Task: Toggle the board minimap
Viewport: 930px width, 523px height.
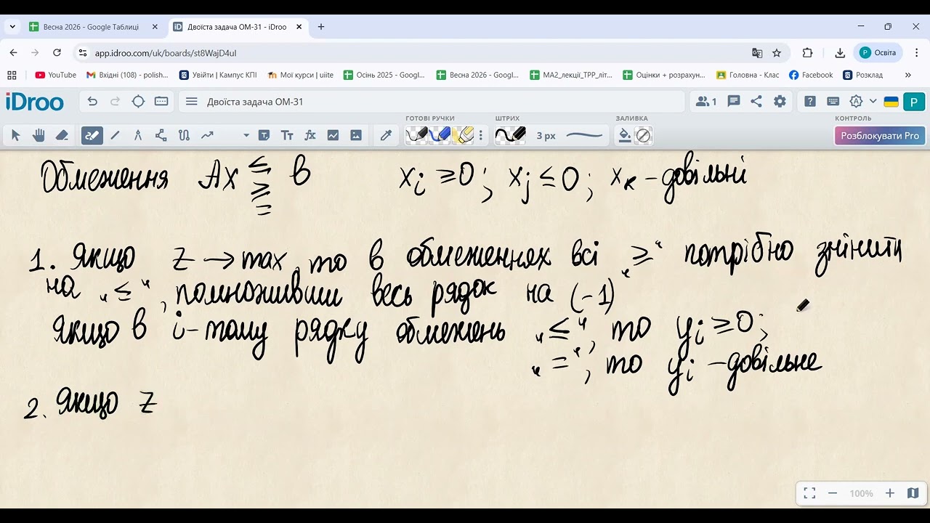Action: pyautogui.click(x=913, y=493)
